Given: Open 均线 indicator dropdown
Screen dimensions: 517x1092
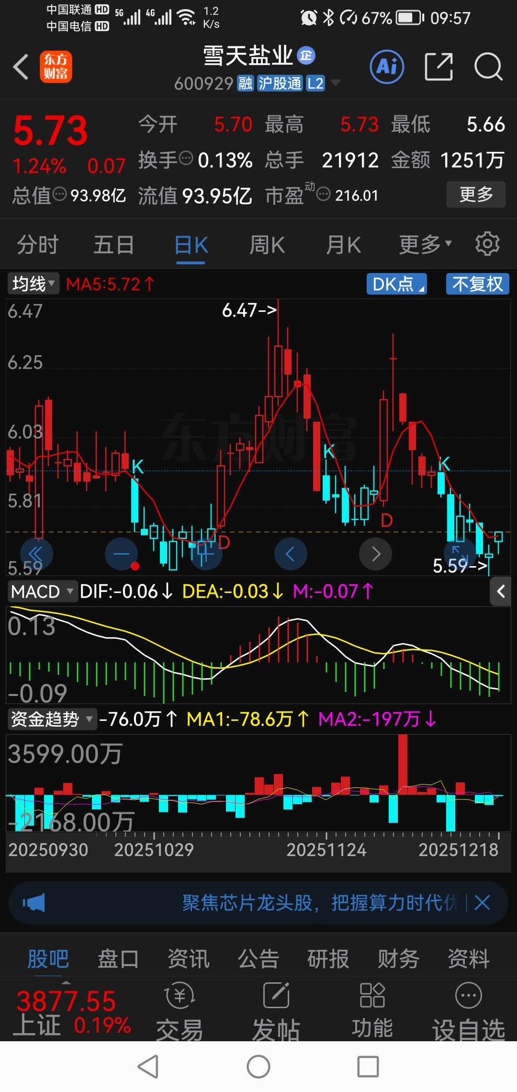Looking at the screenshot, I should pyautogui.click(x=33, y=284).
